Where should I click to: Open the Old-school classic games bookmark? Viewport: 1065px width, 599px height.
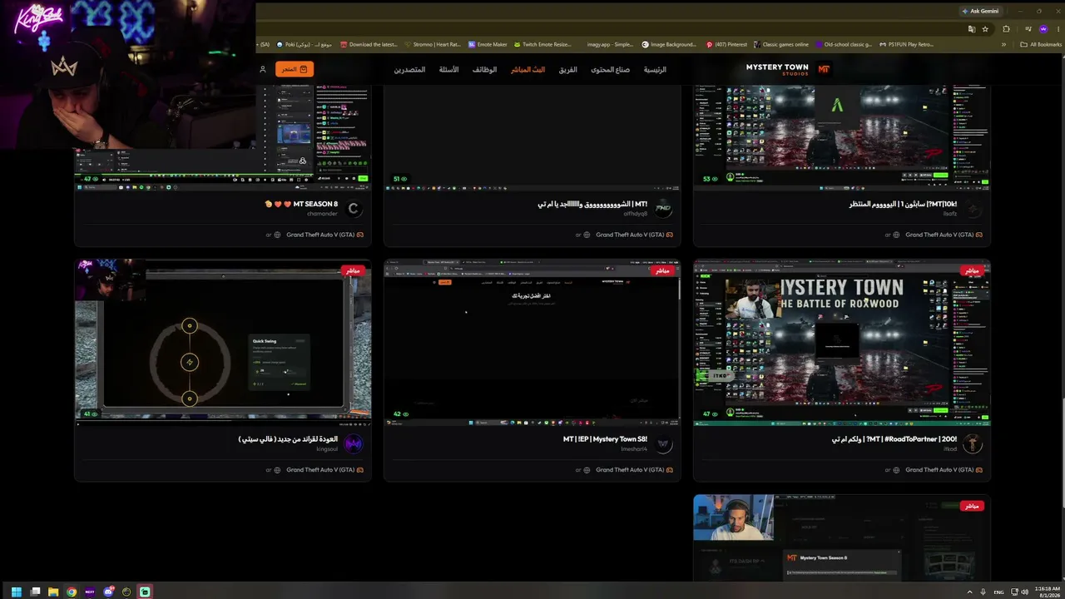(x=844, y=44)
